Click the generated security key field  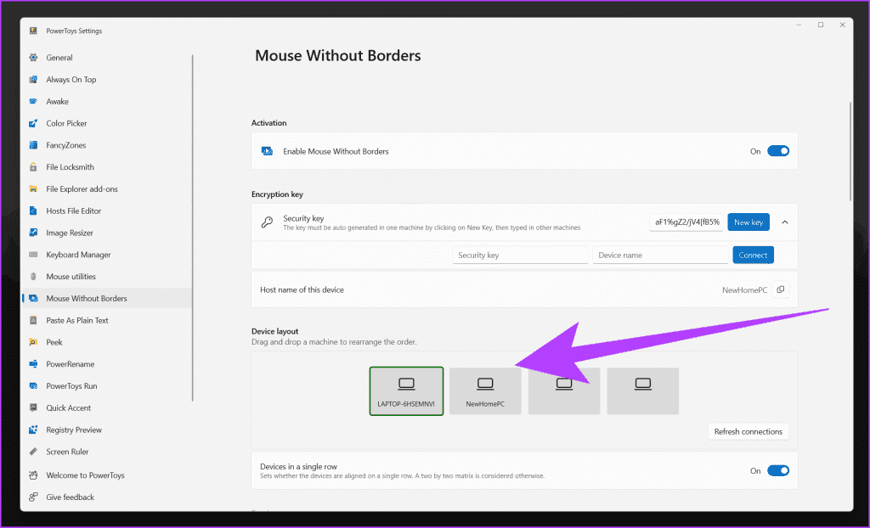pyautogui.click(x=686, y=222)
